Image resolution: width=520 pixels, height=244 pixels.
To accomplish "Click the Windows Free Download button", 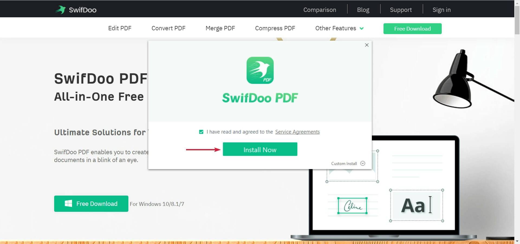I will coord(91,204).
